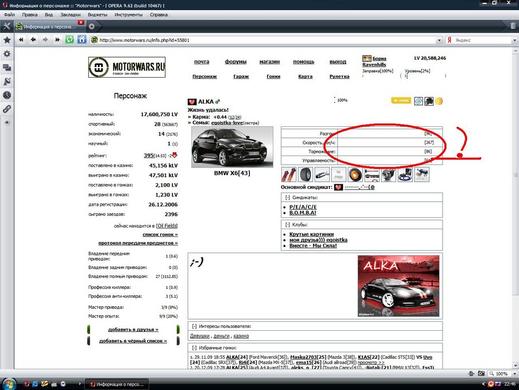Viewport: 519px width, 390px height.
Task: Open the Закладки menu
Action: pyautogui.click(x=70, y=15)
